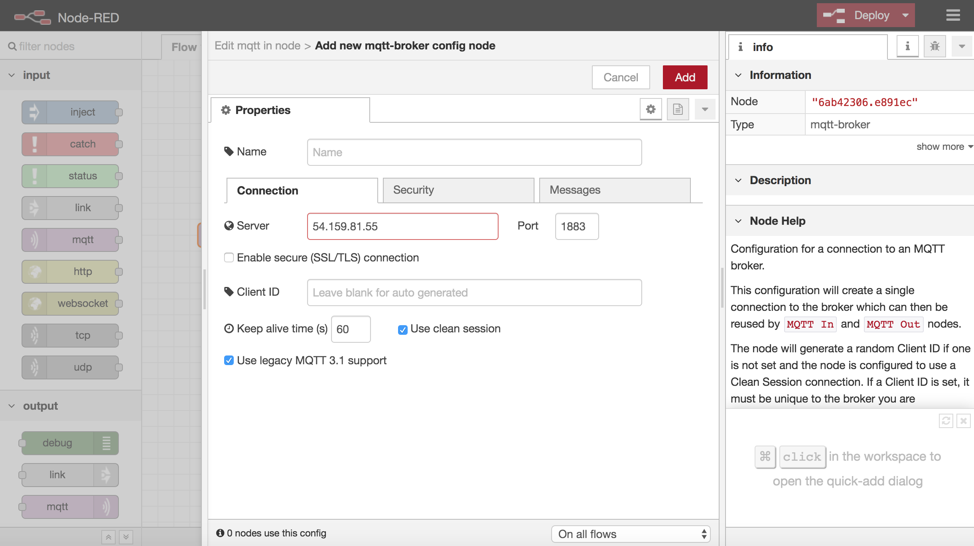
Task: Enable secure SSL/TLS connection checkbox
Action: (229, 257)
